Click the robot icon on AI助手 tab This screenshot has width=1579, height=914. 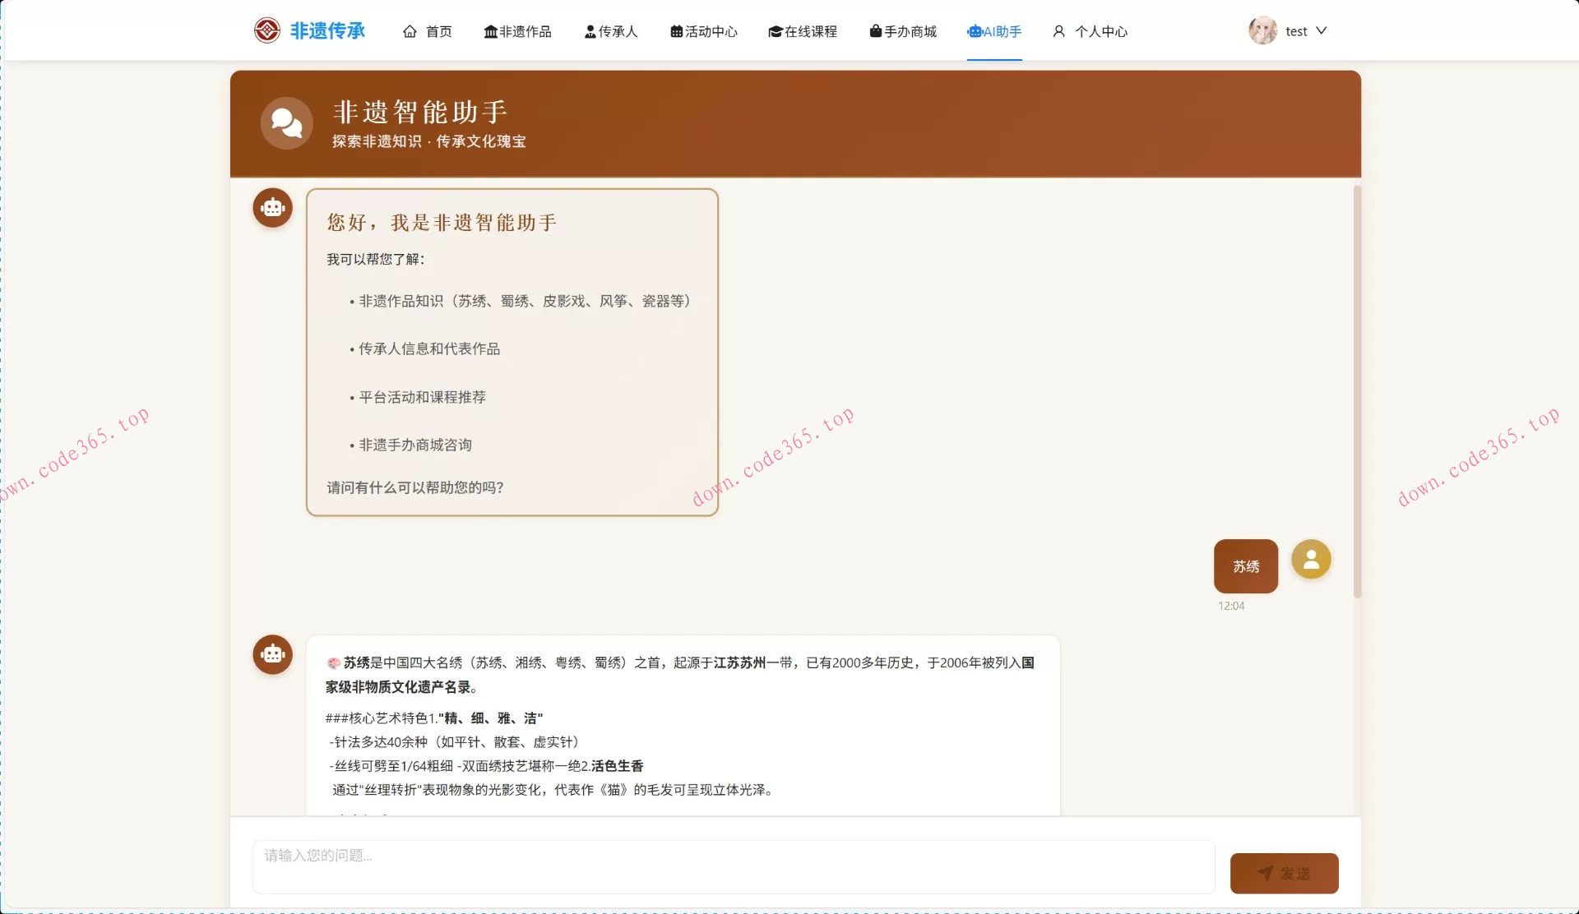point(974,33)
